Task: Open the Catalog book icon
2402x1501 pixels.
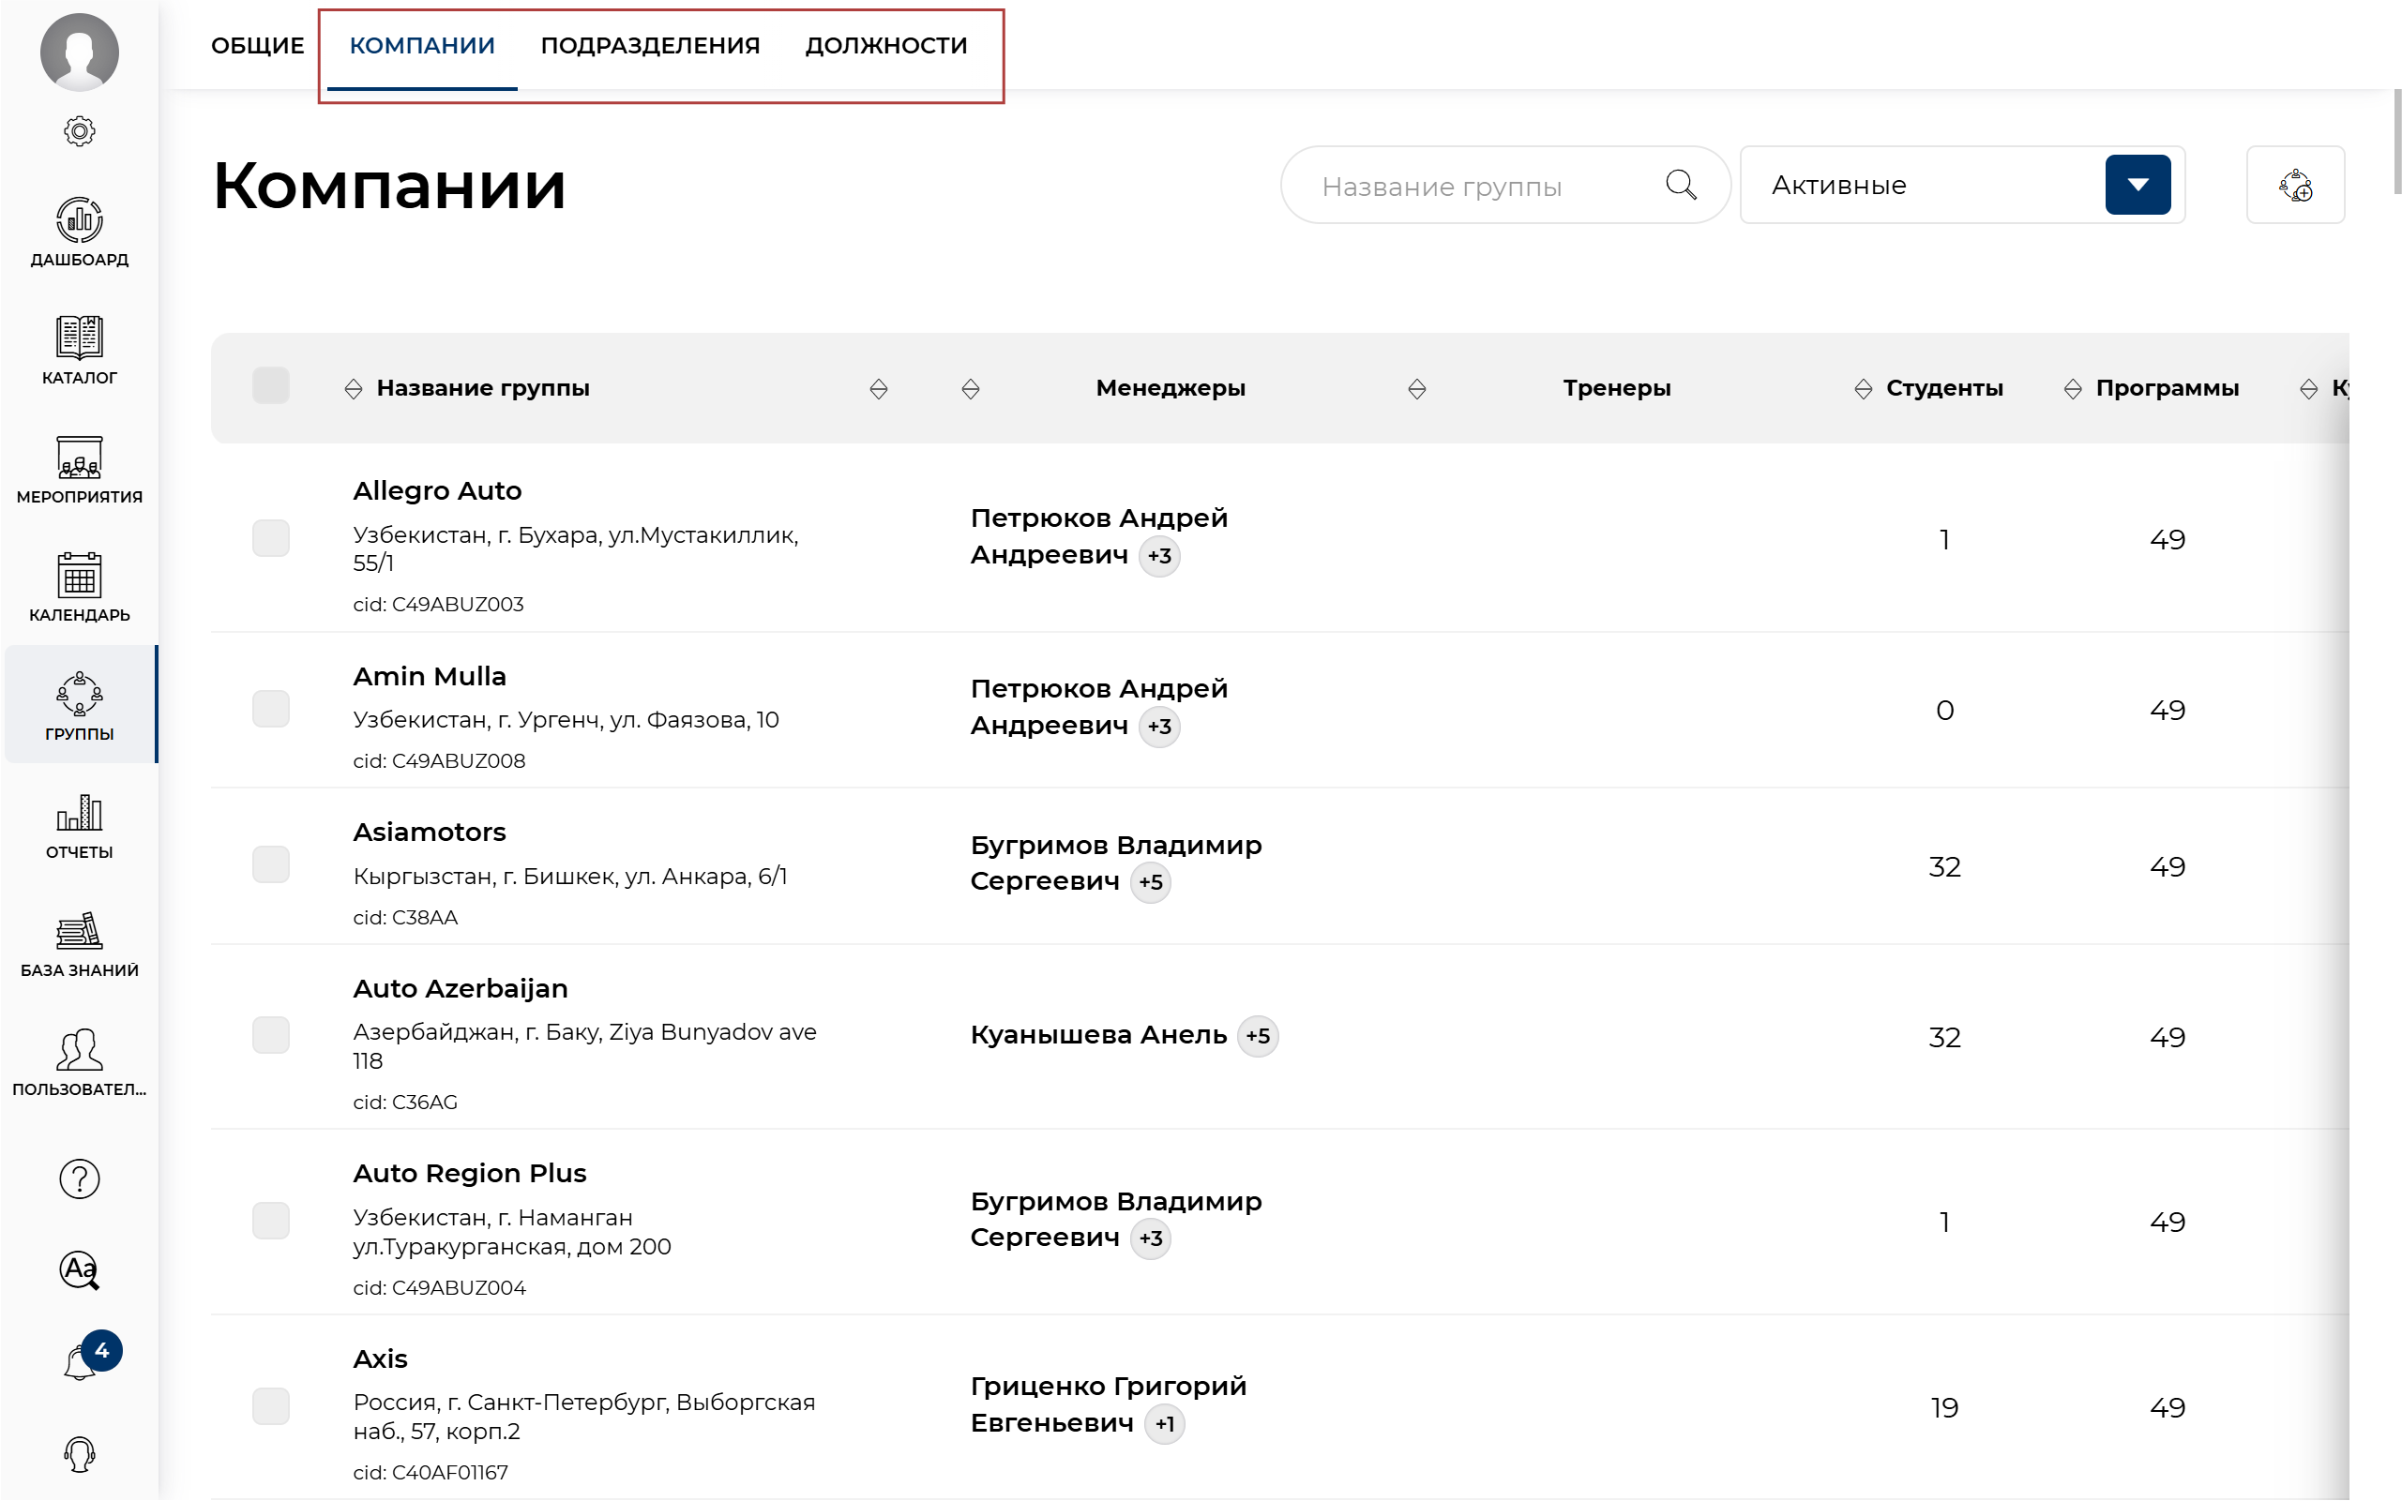Action: pyautogui.click(x=80, y=338)
